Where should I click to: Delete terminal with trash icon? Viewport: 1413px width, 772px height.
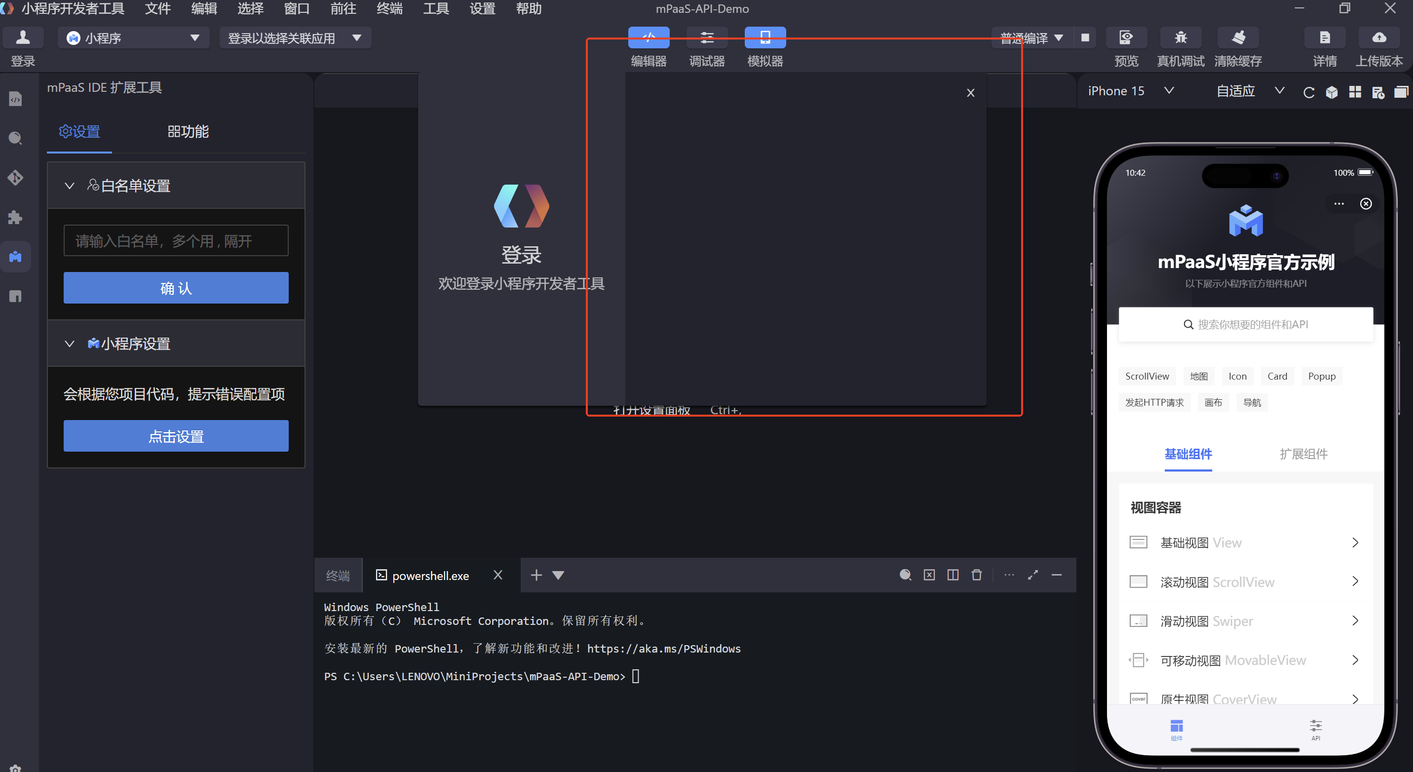(976, 575)
